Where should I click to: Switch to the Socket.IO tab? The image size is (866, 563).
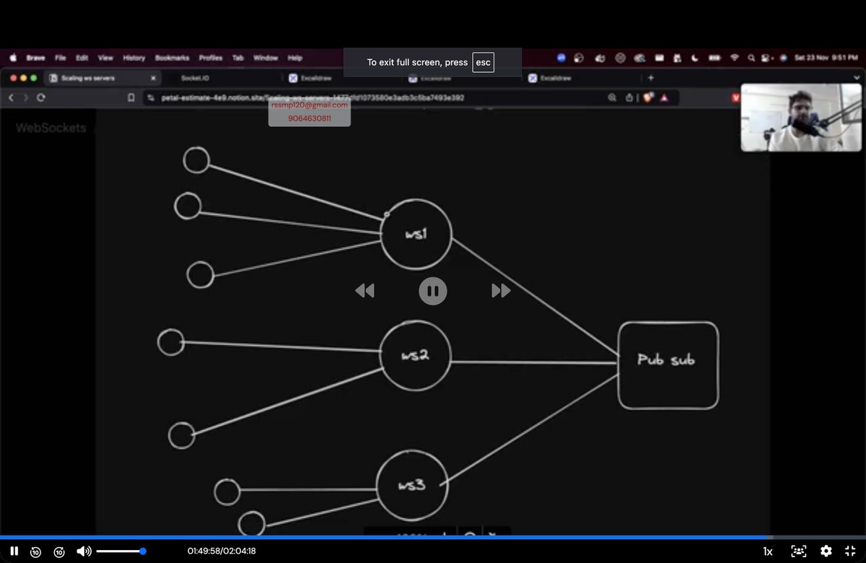[x=193, y=77]
